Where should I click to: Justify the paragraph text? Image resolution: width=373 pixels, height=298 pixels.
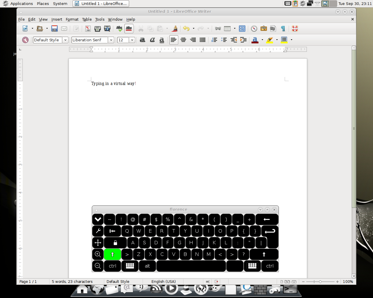[203, 40]
